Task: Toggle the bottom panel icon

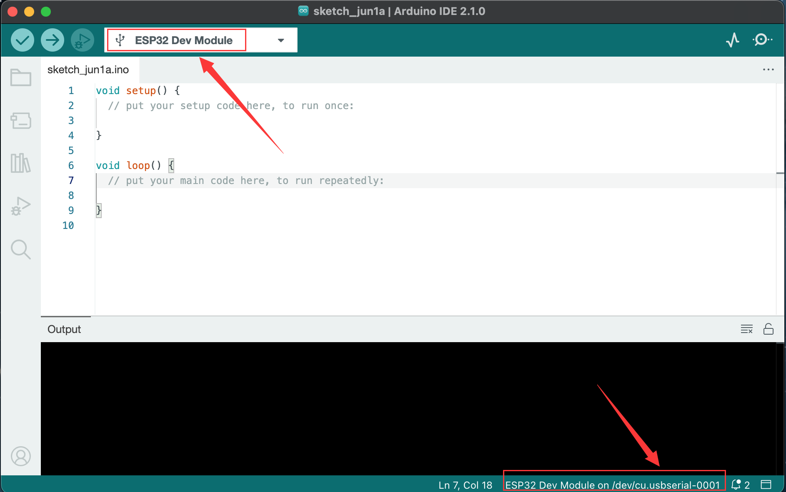Action: coord(766,485)
